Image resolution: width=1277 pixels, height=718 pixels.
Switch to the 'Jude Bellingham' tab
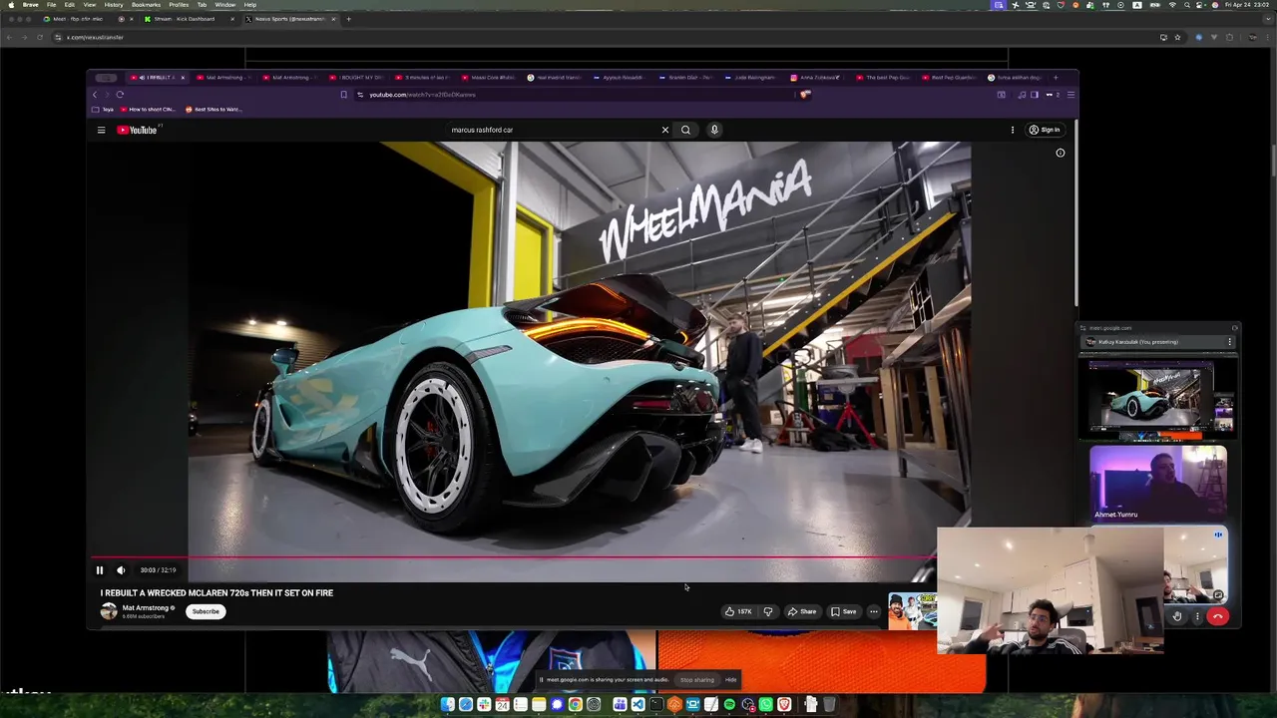tap(750, 77)
